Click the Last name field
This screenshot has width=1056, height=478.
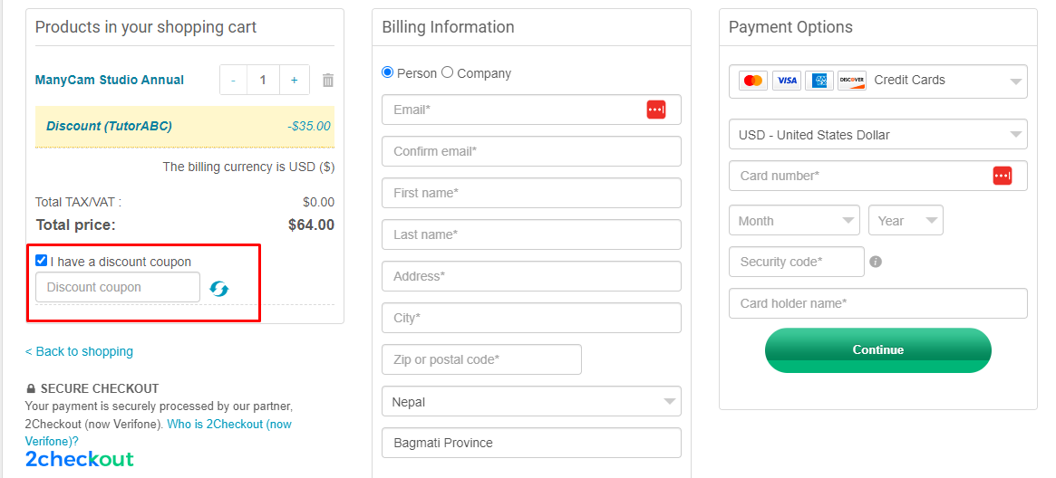(x=531, y=234)
